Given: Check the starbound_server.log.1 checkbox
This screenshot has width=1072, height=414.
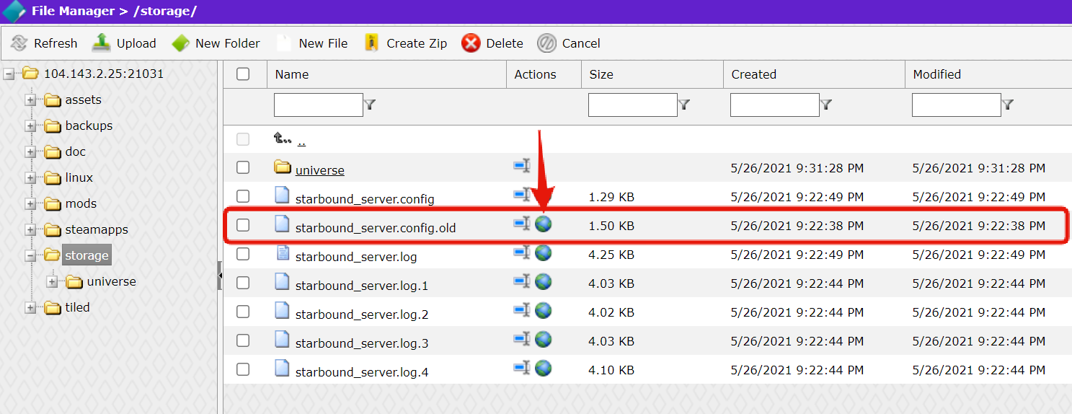Looking at the screenshot, I should pos(243,283).
